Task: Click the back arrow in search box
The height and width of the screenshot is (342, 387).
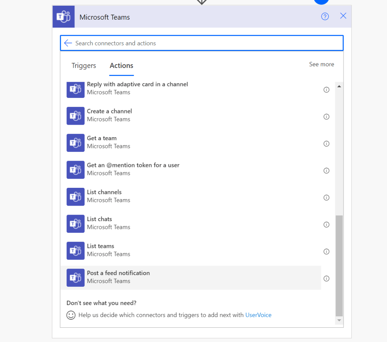Action: point(68,43)
